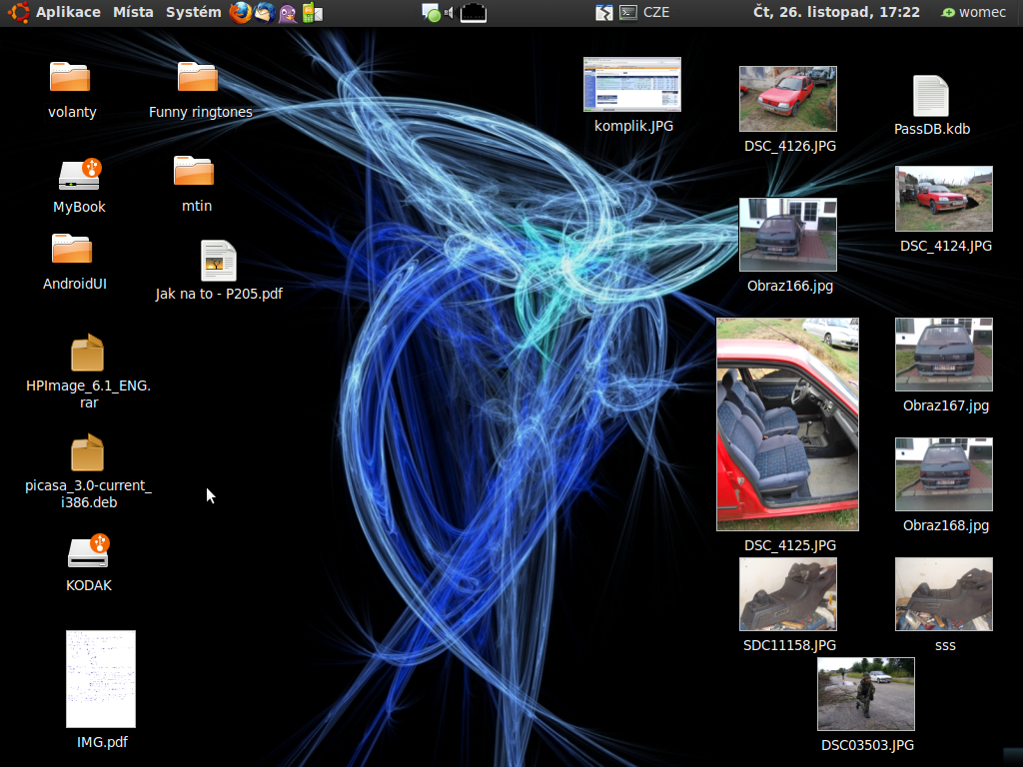Select the KODAK removable drive icon

[88, 551]
